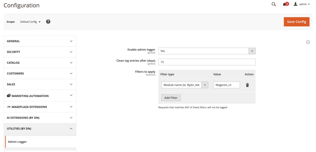Click the Magento_Ui filter value field
Image resolution: width=316 pixels, height=152 pixels.
click(x=226, y=85)
